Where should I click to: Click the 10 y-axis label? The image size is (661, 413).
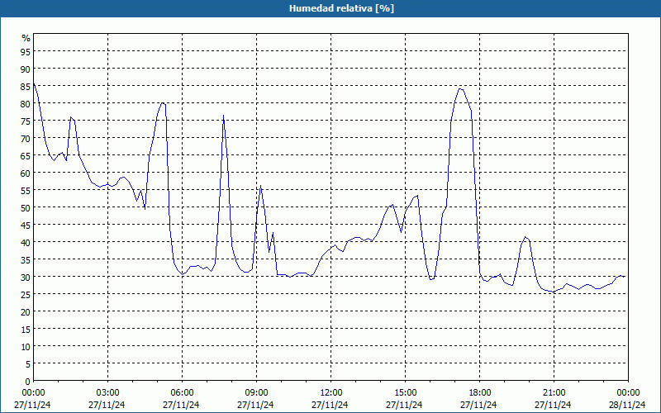tap(26, 346)
